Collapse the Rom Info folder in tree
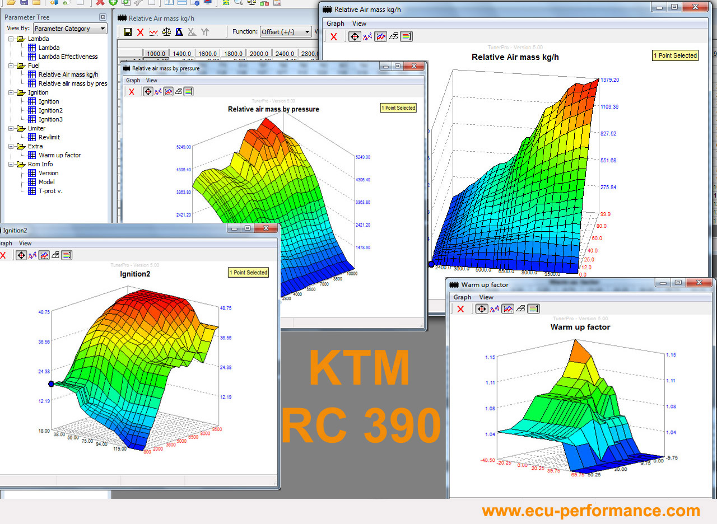 click(12, 164)
